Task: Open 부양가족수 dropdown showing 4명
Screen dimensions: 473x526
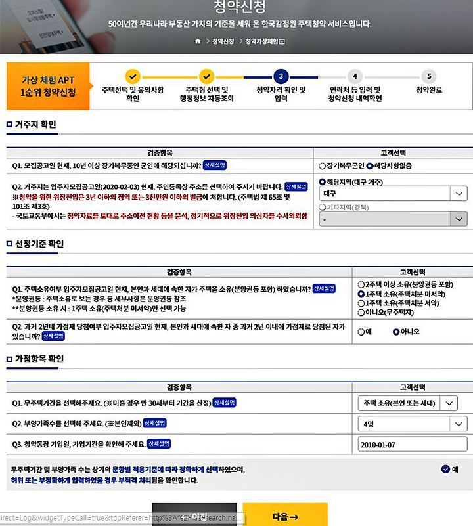Action: pos(413,424)
